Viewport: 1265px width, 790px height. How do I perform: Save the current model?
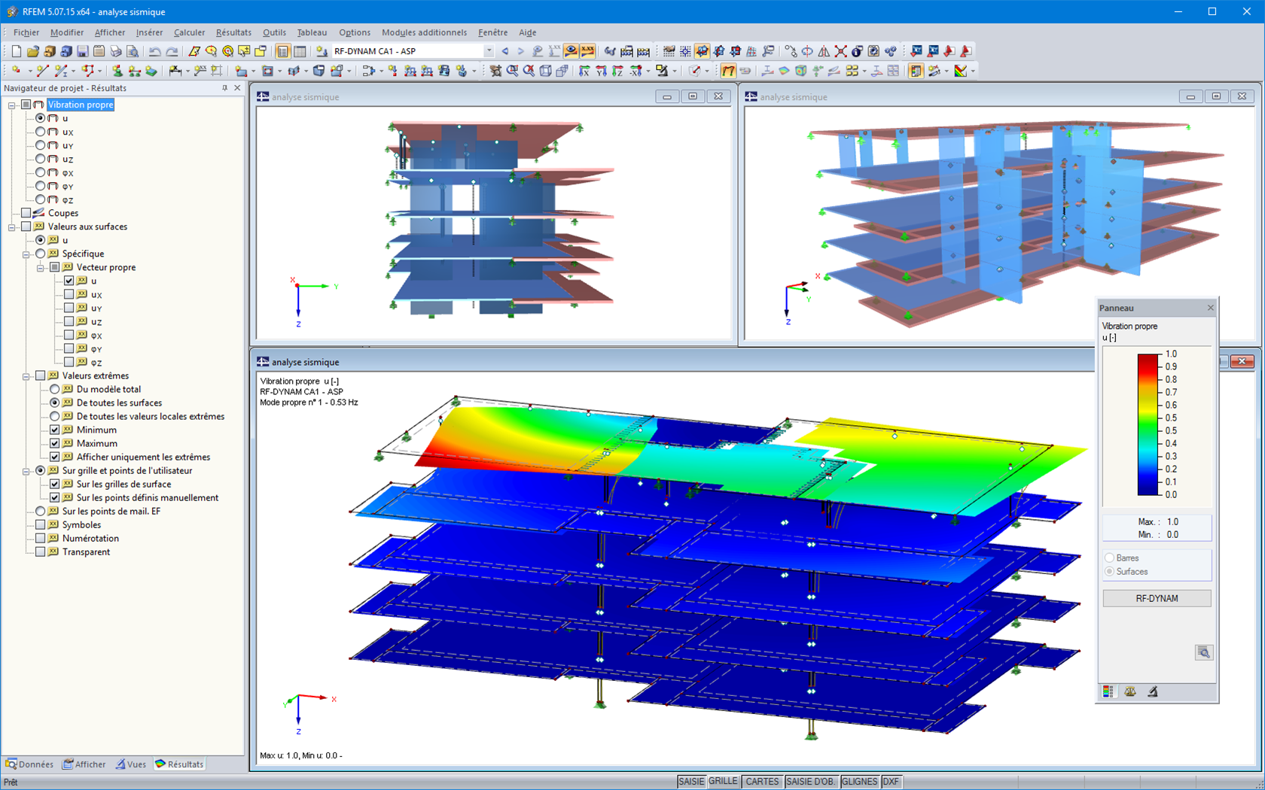point(81,51)
